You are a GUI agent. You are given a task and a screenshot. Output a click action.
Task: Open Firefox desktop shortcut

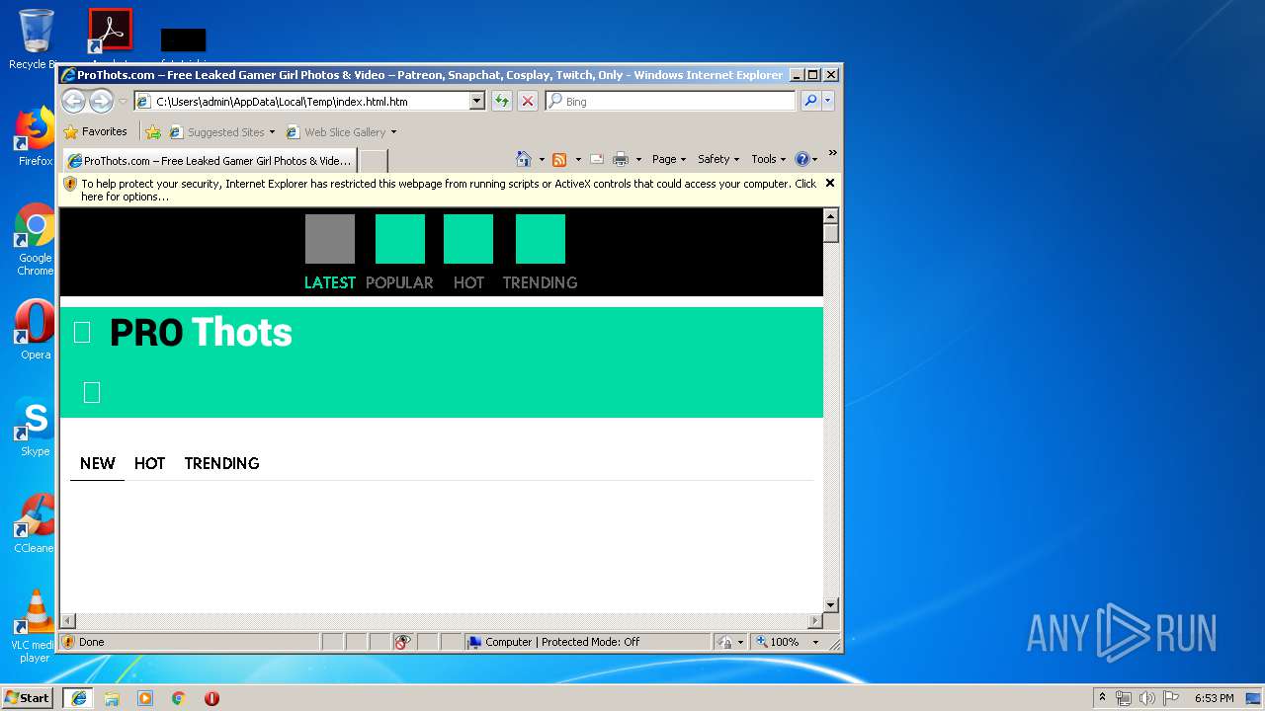pos(36,136)
